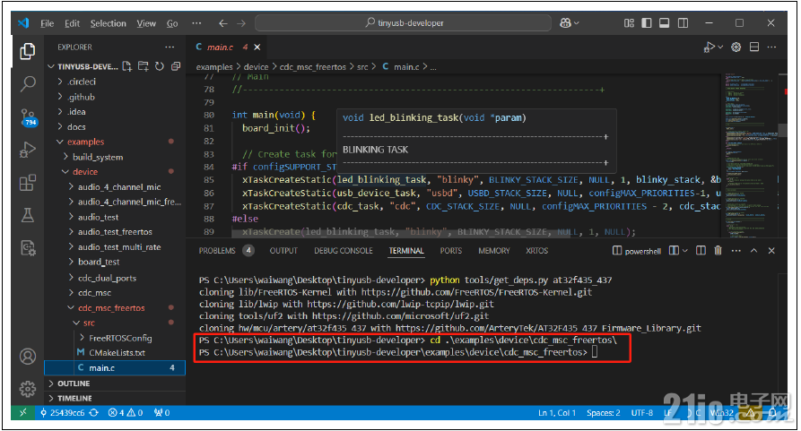This screenshot has width=801, height=431.
Task: Toggle secondary side bar visibility
Action: point(683,23)
